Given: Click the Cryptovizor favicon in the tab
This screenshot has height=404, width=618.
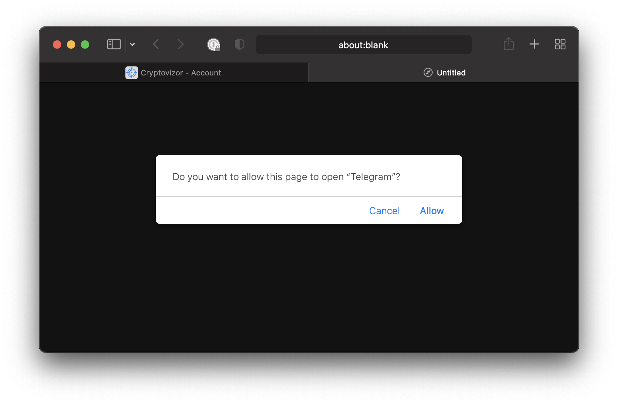Looking at the screenshot, I should [132, 73].
